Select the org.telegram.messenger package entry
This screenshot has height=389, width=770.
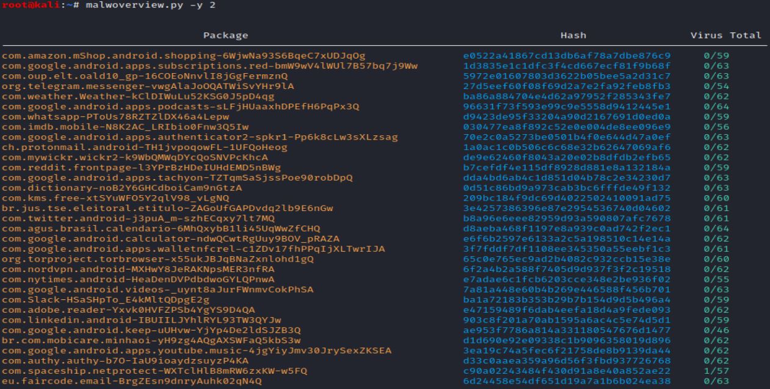pos(148,86)
